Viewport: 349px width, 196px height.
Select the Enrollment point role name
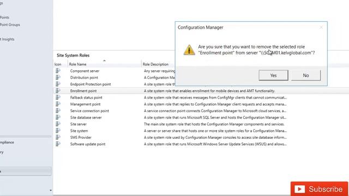[83, 91]
